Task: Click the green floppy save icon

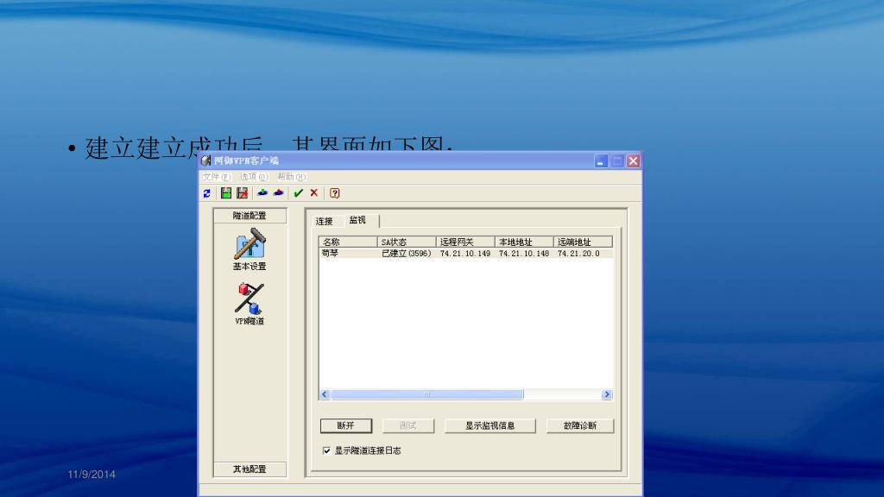Action: 226,193
